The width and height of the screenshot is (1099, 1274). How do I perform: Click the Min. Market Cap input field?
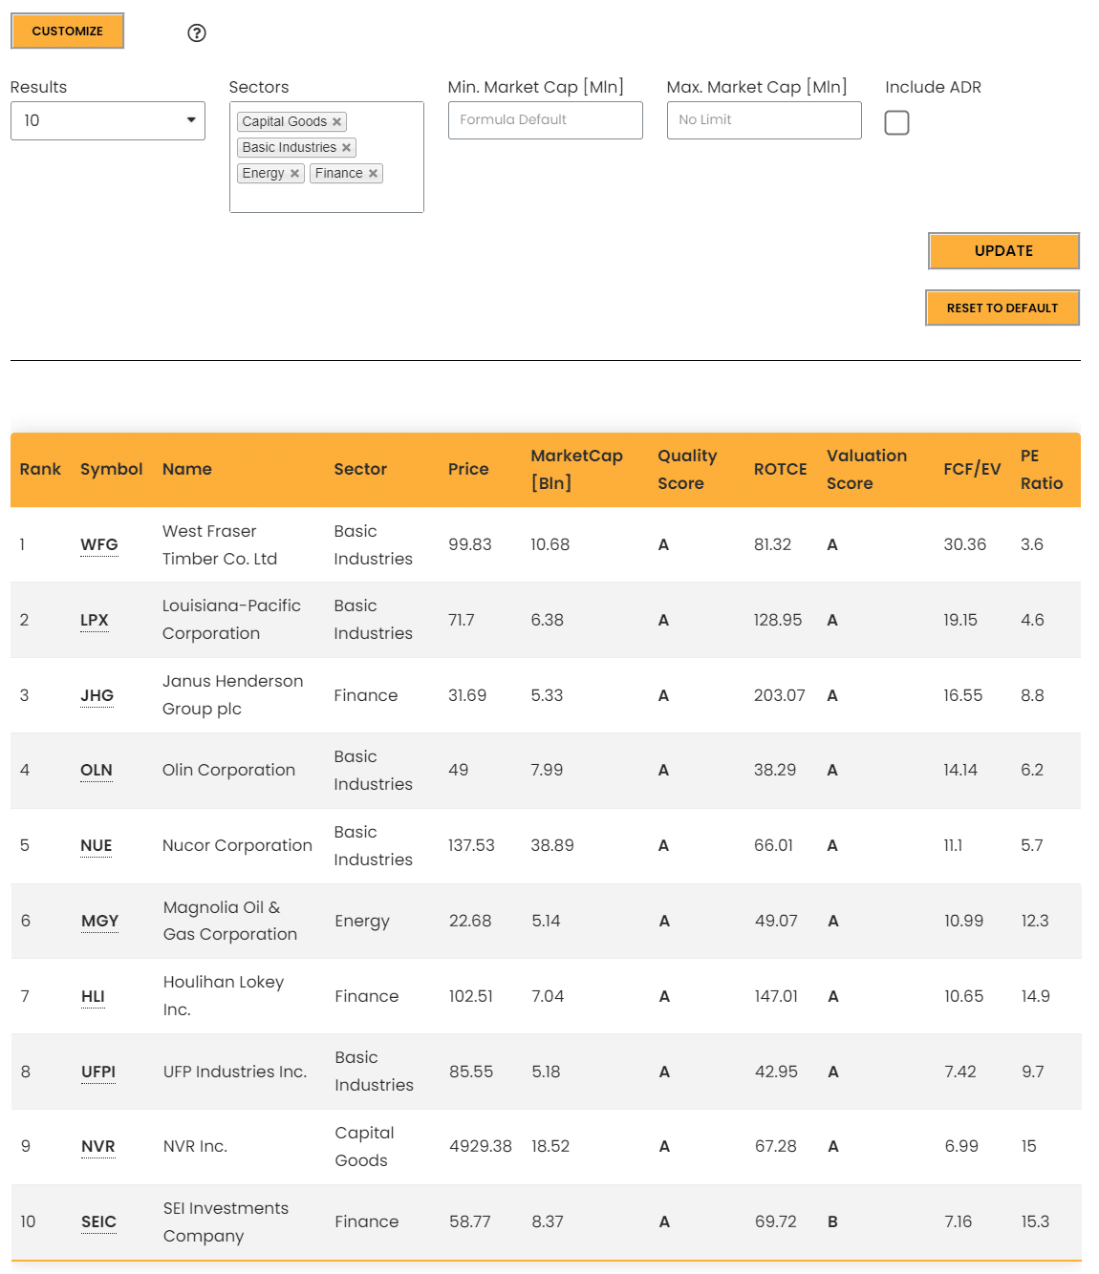(x=546, y=120)
